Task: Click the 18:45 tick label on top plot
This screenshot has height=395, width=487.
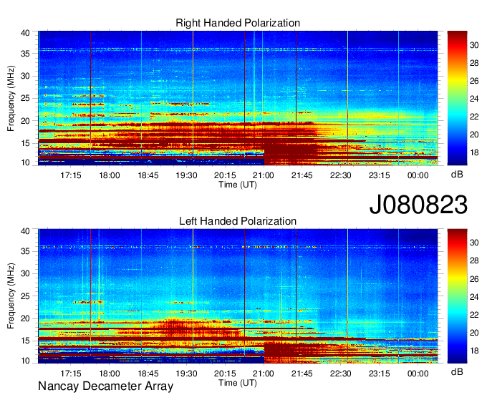Action: tap(148, 175)
